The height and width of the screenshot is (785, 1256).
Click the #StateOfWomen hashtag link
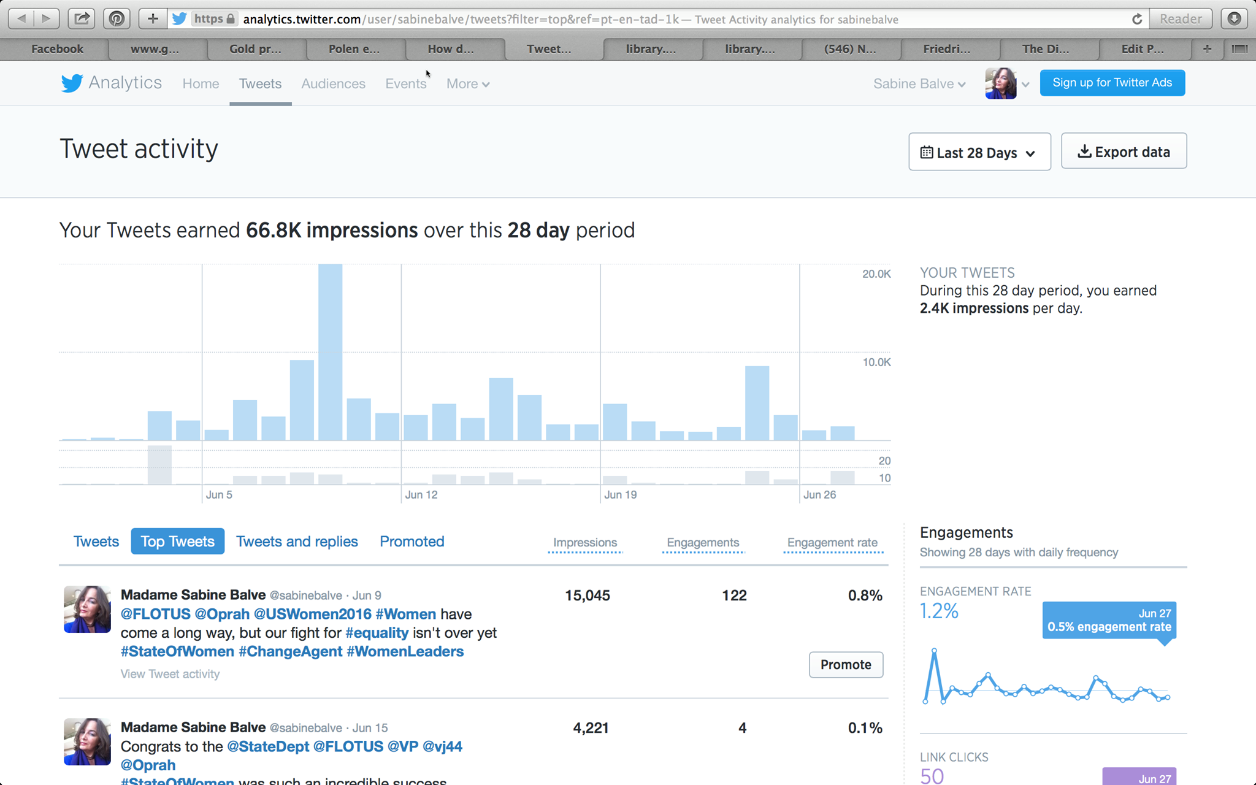pos(177,651)
